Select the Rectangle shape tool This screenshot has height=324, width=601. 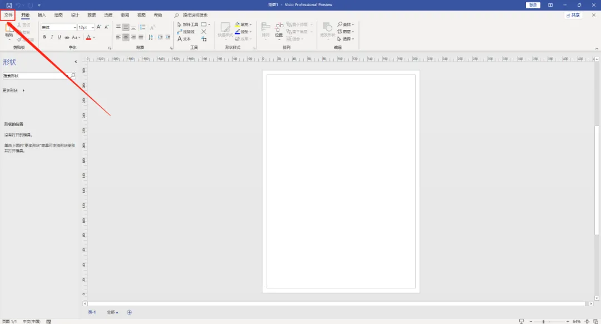(204, 24)
